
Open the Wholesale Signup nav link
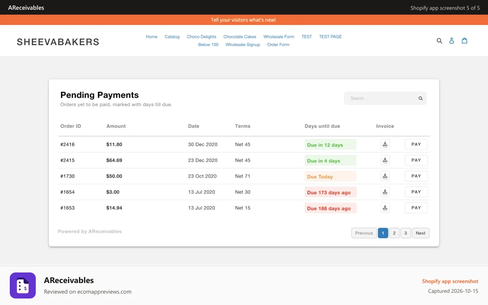243,45
